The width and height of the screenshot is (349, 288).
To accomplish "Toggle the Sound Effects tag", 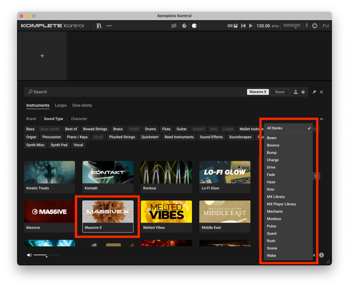I will pyautogui.click(x=211, y=137).
